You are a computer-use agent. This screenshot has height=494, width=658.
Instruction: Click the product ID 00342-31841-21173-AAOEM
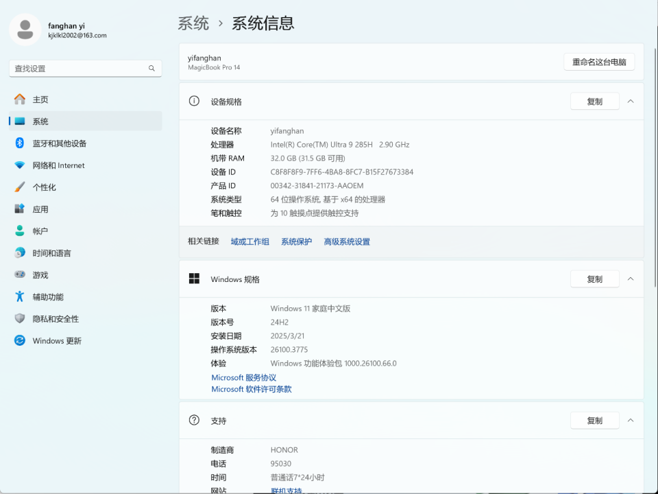(x=317, y=186)
